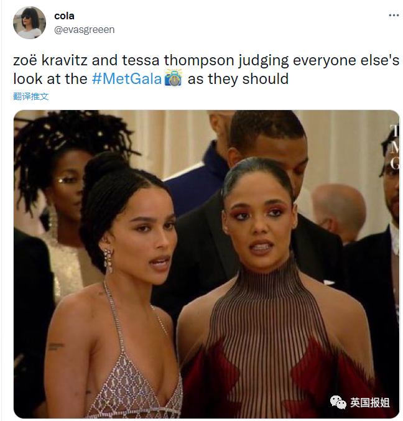The image size is (403, 421).
Task: Open the #MetGala hashtag
Action: tap(127, 79)
